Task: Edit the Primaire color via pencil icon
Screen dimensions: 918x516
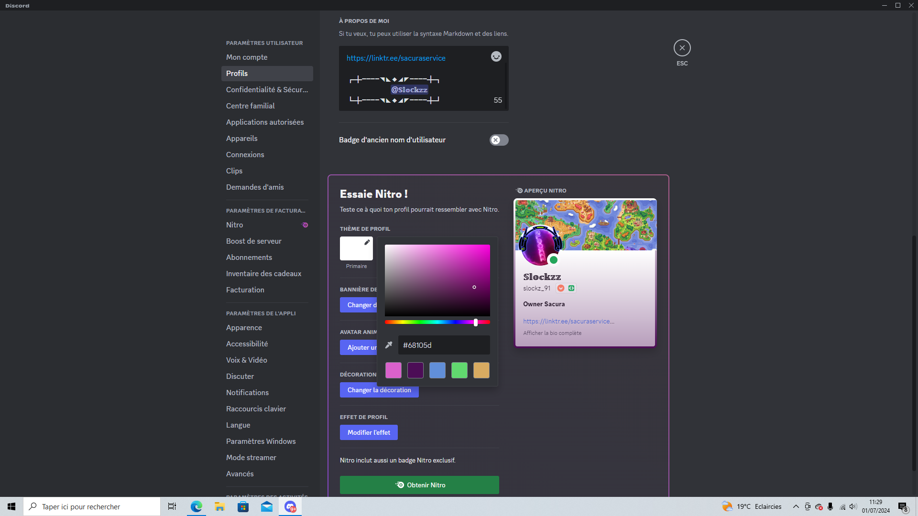Action: 367,242
